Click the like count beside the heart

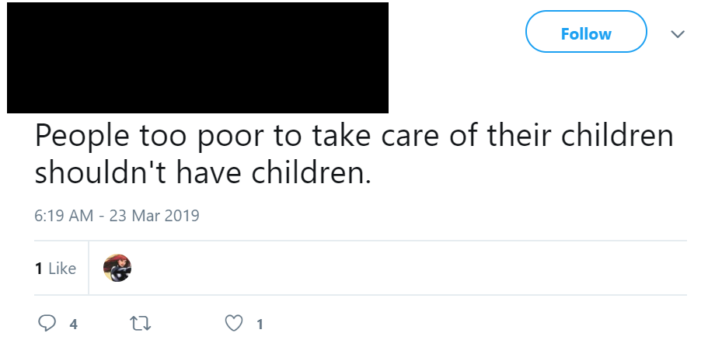pyautogui.click(x=260, y=325)
